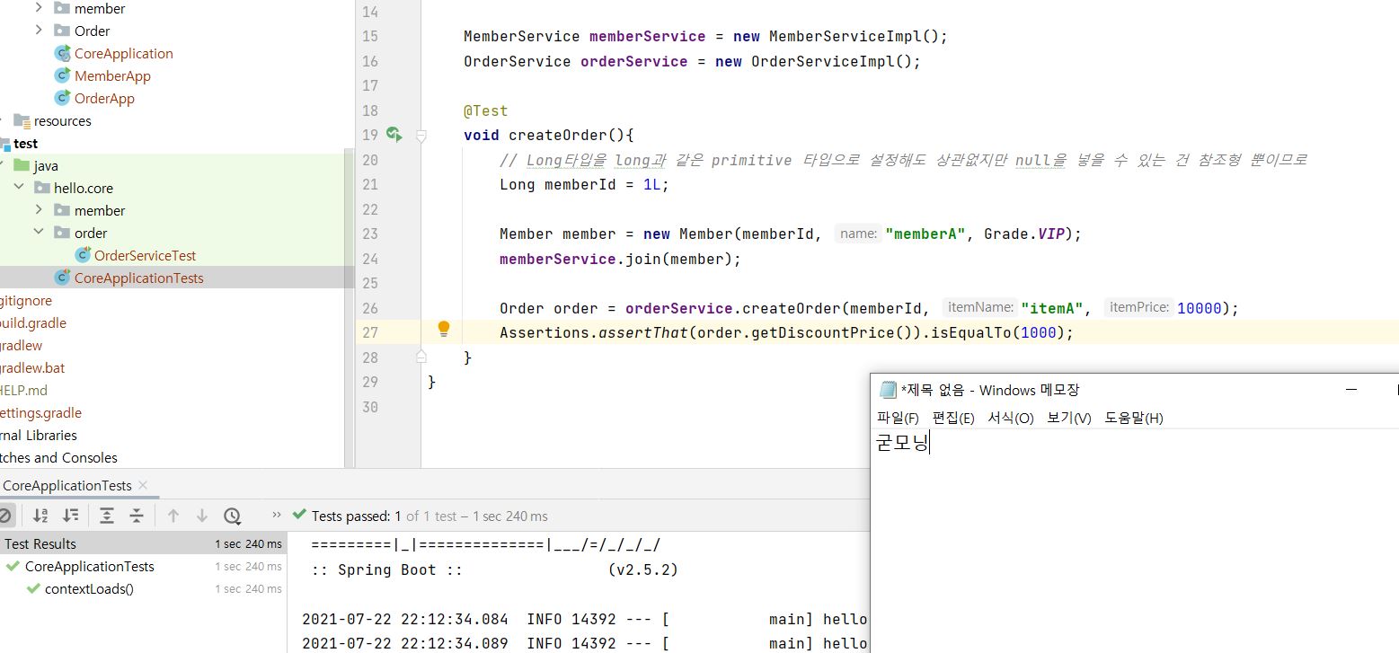Select the CoreApplicationTests run tab

pos(67,486)
